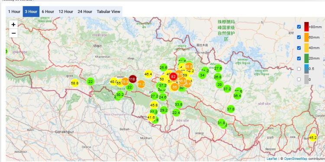Click the green 37.8 station marker
The height and width of the screenshot is (162, 325).
pyautogui.click(x=231, y=109)
